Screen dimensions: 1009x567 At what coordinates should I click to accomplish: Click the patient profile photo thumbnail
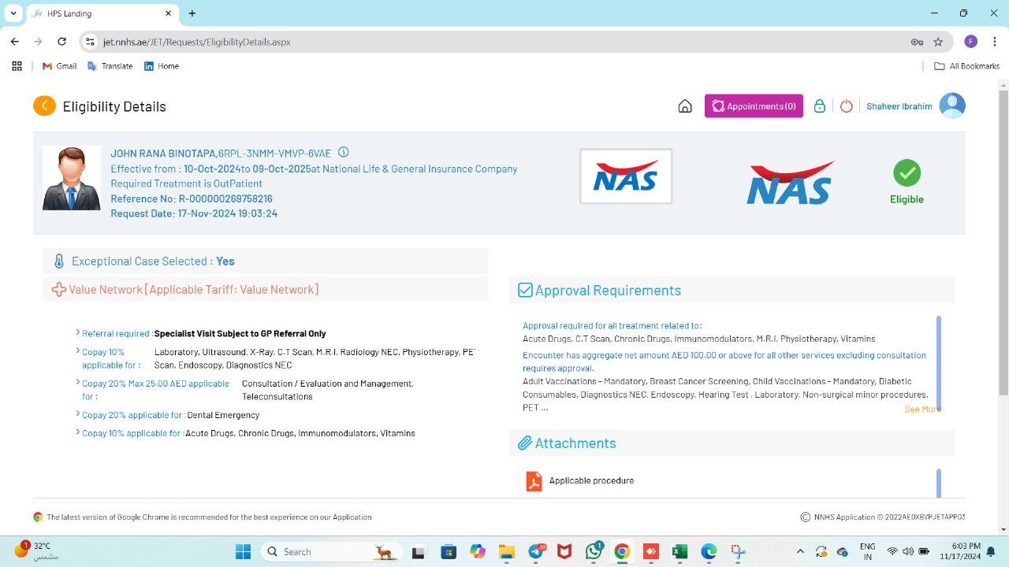pos(72,178)
